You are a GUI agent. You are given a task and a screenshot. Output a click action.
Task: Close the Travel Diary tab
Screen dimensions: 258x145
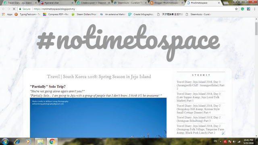coord(36,3)
